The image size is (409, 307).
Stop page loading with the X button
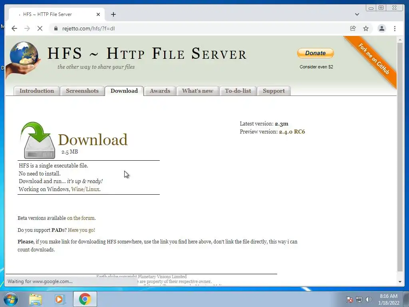[40, 28]
